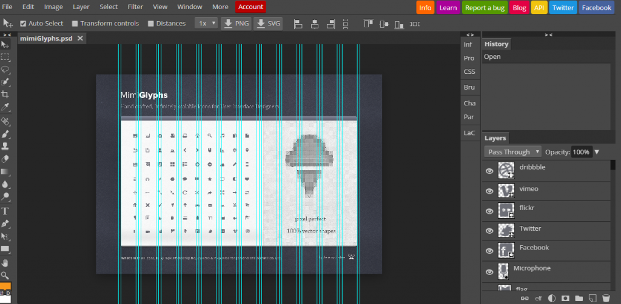This screenshot has height=304, width=621.
Task: Hide the vimeo layer
Action: tap(489, 191)
